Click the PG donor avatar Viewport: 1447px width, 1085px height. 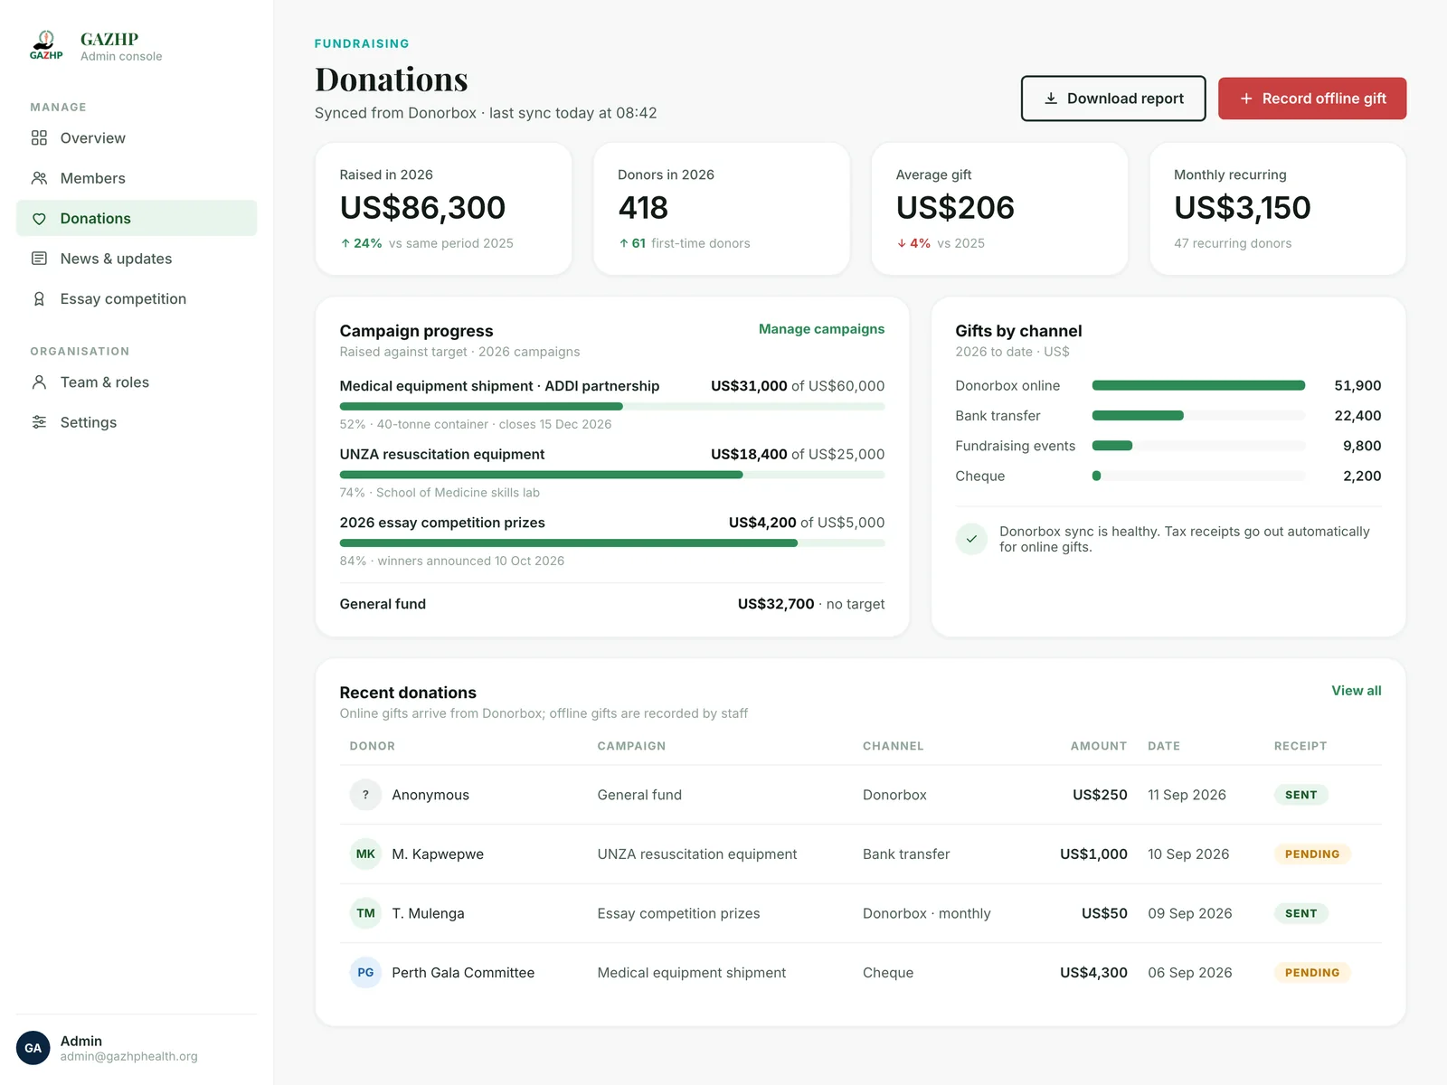365,973
